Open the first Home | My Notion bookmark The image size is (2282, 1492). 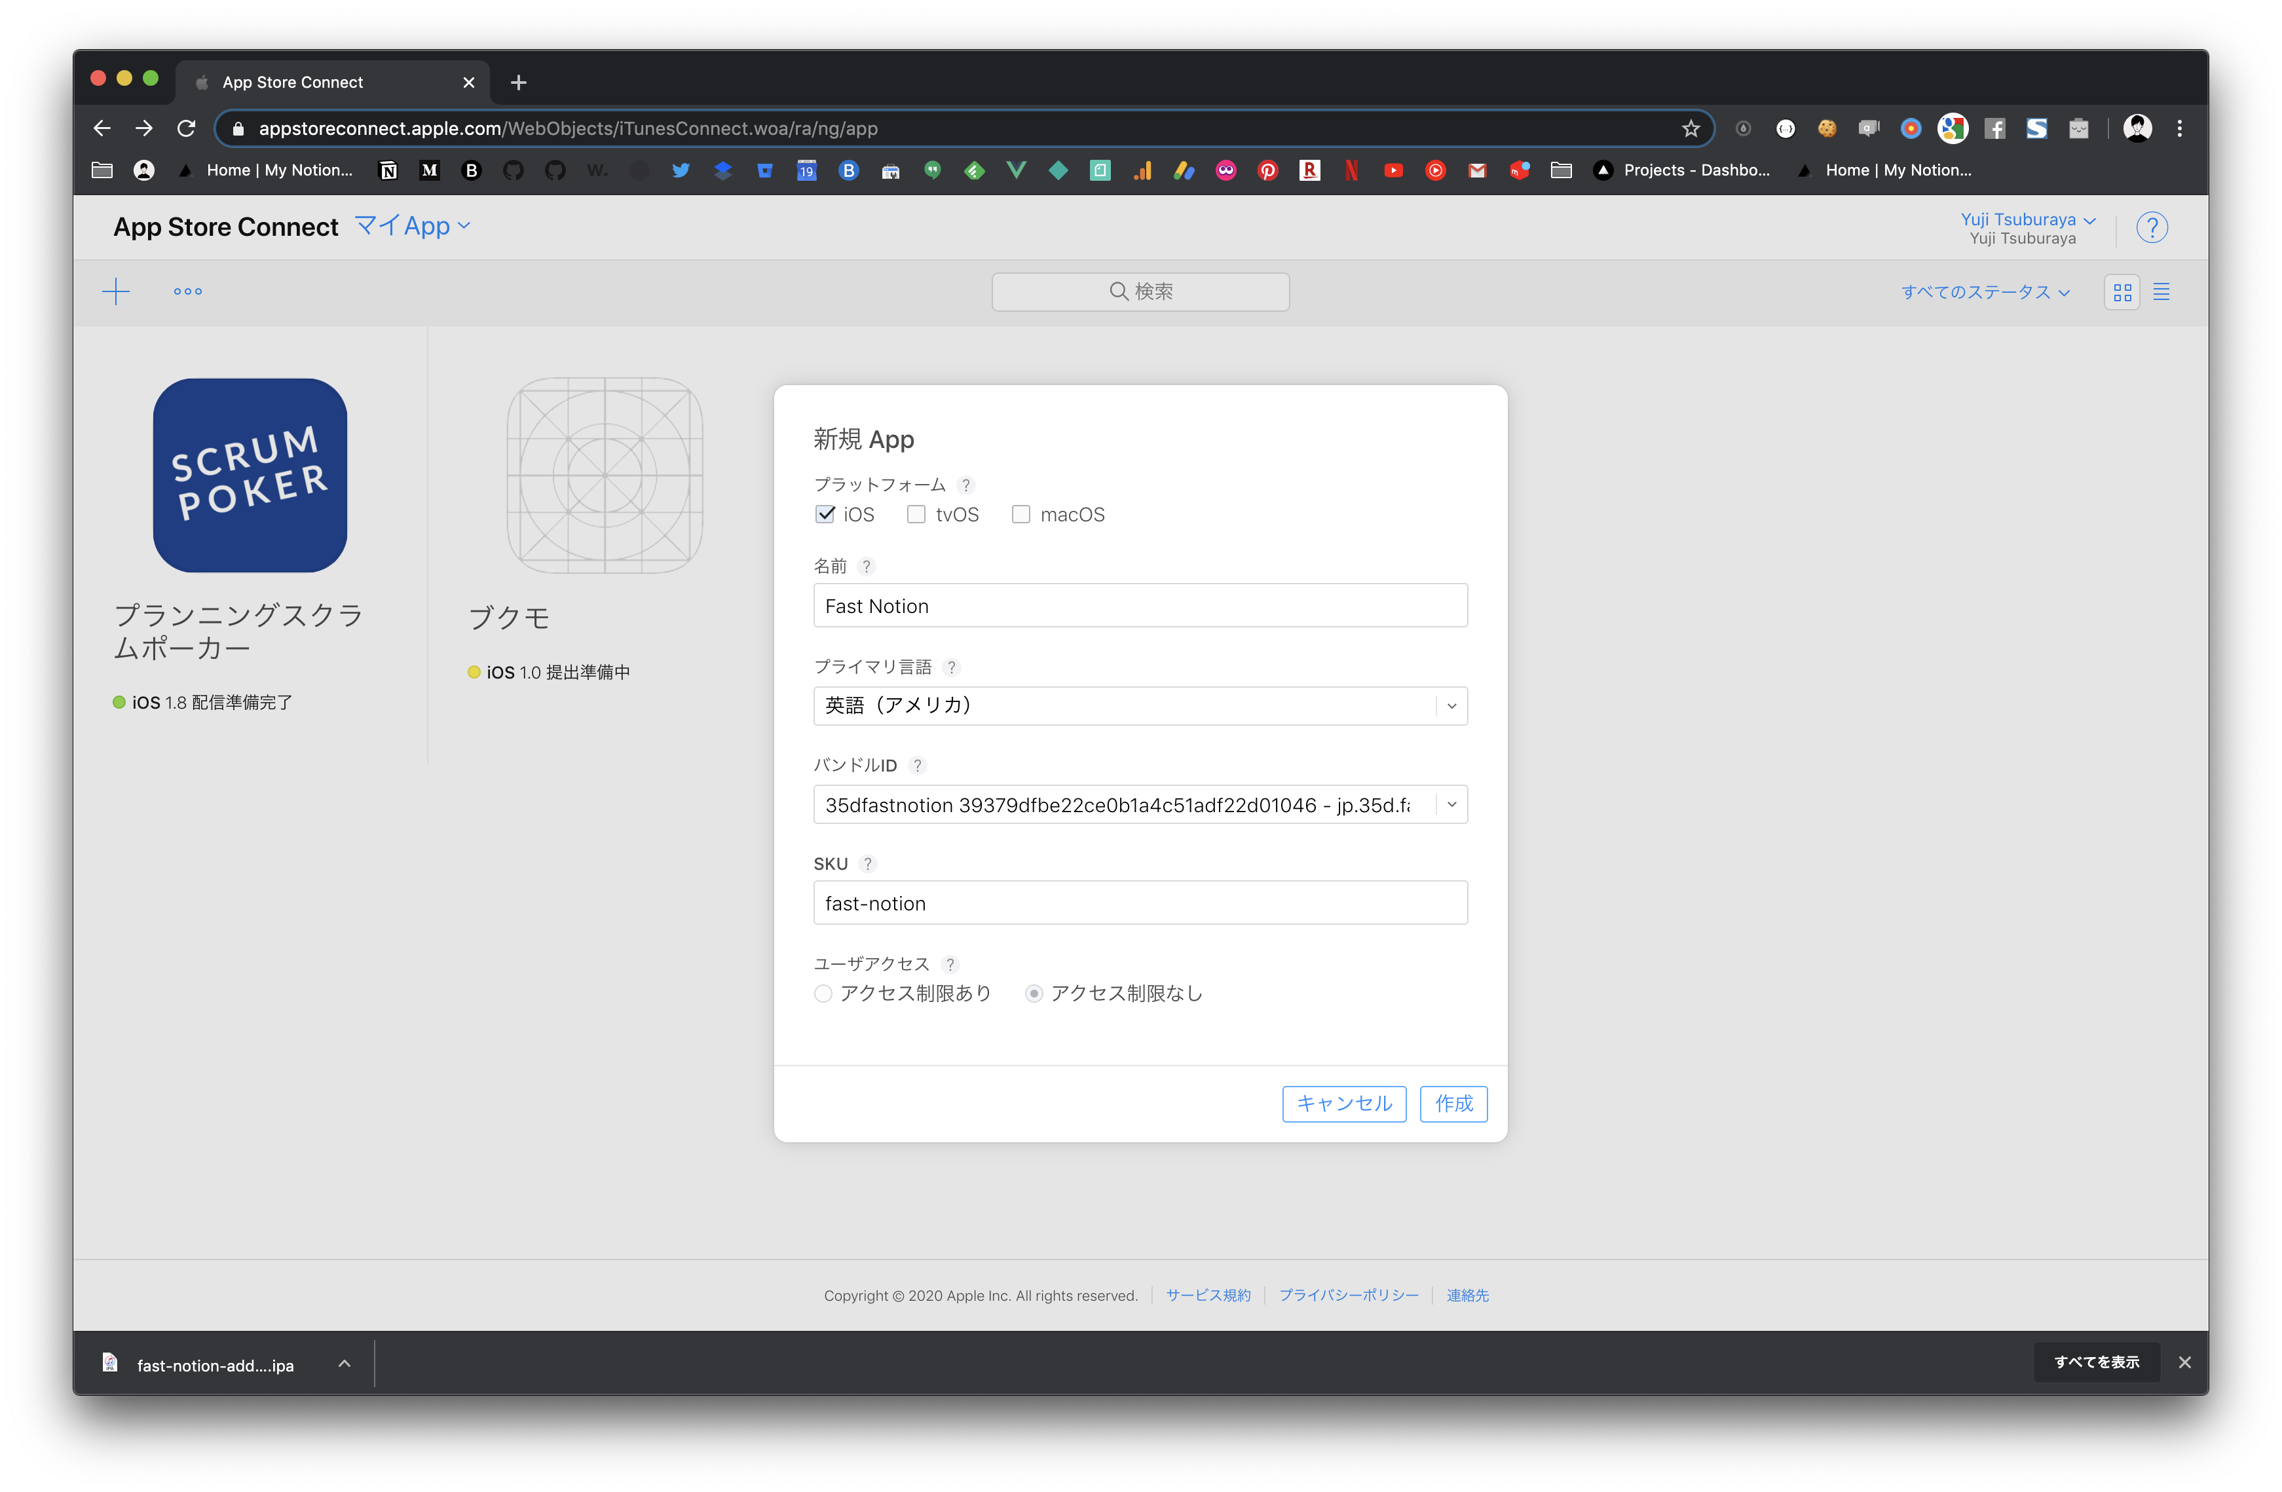pos(265,171)
